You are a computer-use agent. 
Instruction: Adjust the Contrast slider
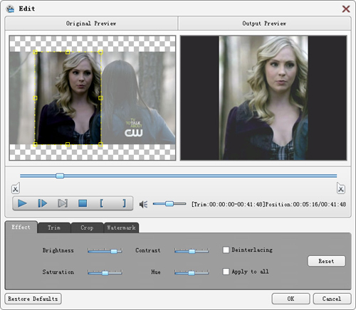tap(192, 251)
